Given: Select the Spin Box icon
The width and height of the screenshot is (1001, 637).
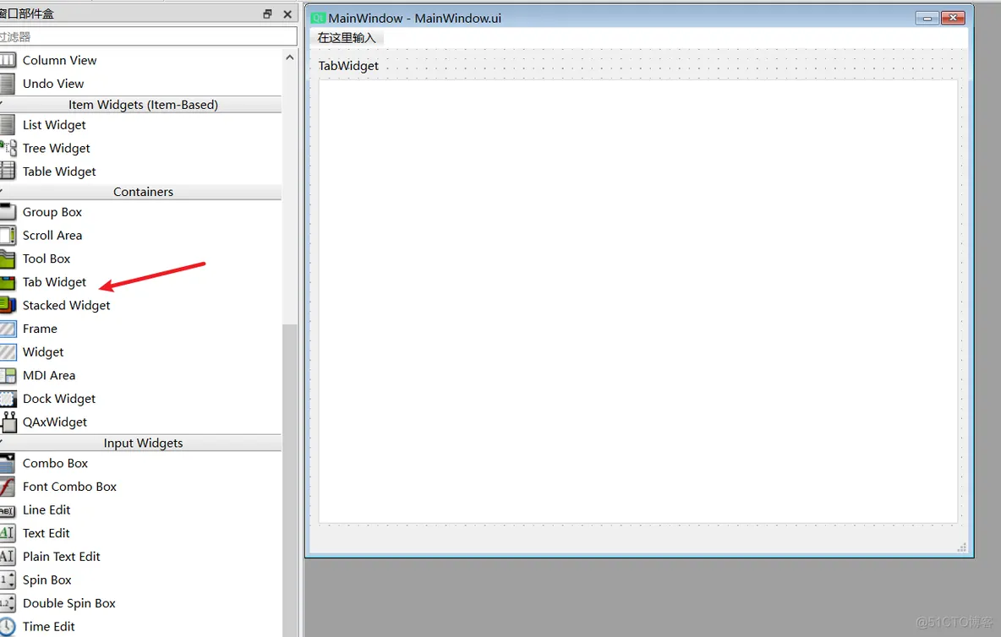Looking at the screenshot, I should pyautogui.click(x=8, y=580).
